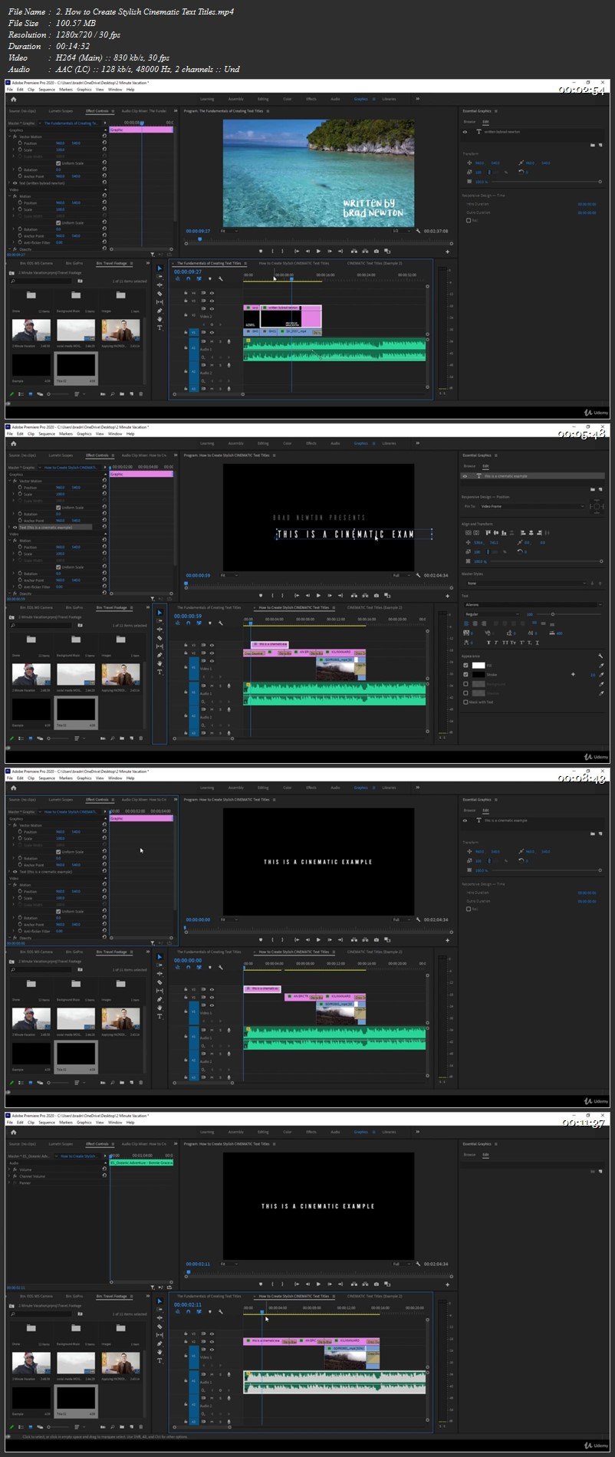Create New Bin in 00:02:54 project panel
This screenshot has width=615, height=1457.
[x=122, y=394]
